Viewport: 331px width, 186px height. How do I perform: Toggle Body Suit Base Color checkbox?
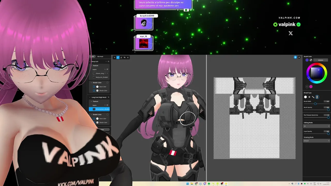94,87
